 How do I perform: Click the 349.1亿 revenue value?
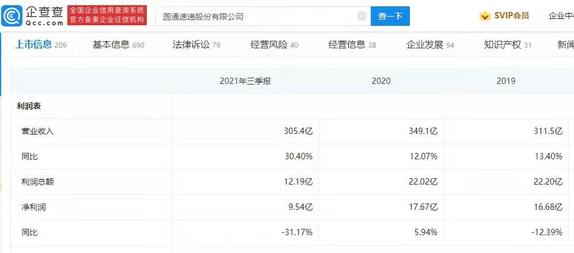coord(423,132)
